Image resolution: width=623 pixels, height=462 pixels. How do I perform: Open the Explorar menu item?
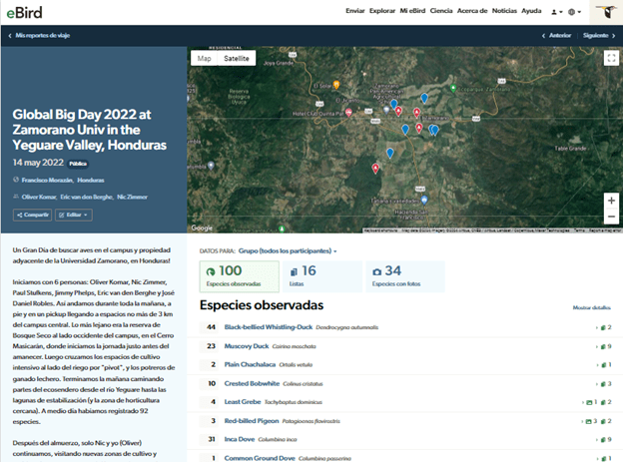click(x=381, y=11)
